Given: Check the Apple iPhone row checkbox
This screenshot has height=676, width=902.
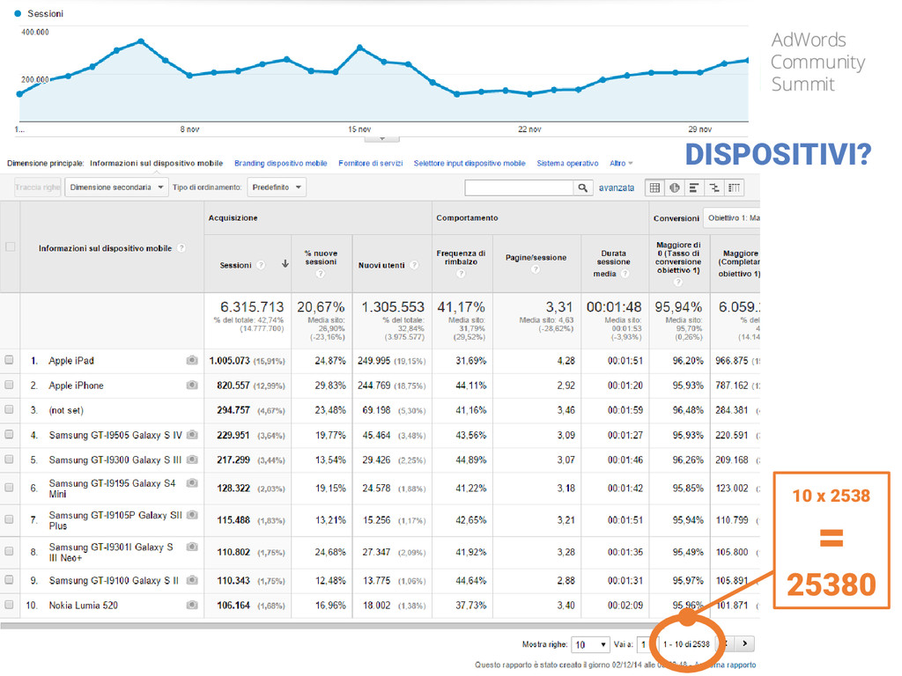Looking at the screenshot, I should point(10,386).
